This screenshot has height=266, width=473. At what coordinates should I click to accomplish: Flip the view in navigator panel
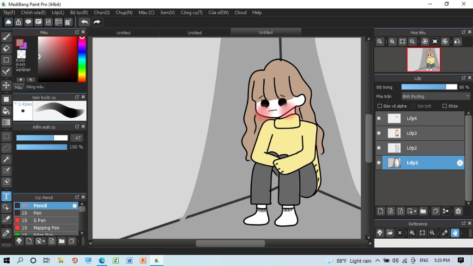click(457, 42)
